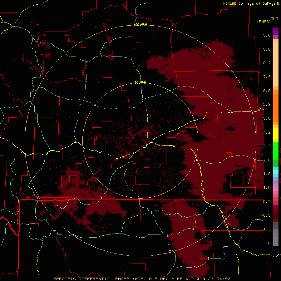Pick the gray TH color band on scale
This screenshot has width=281, height=281.
pos(276,239)
